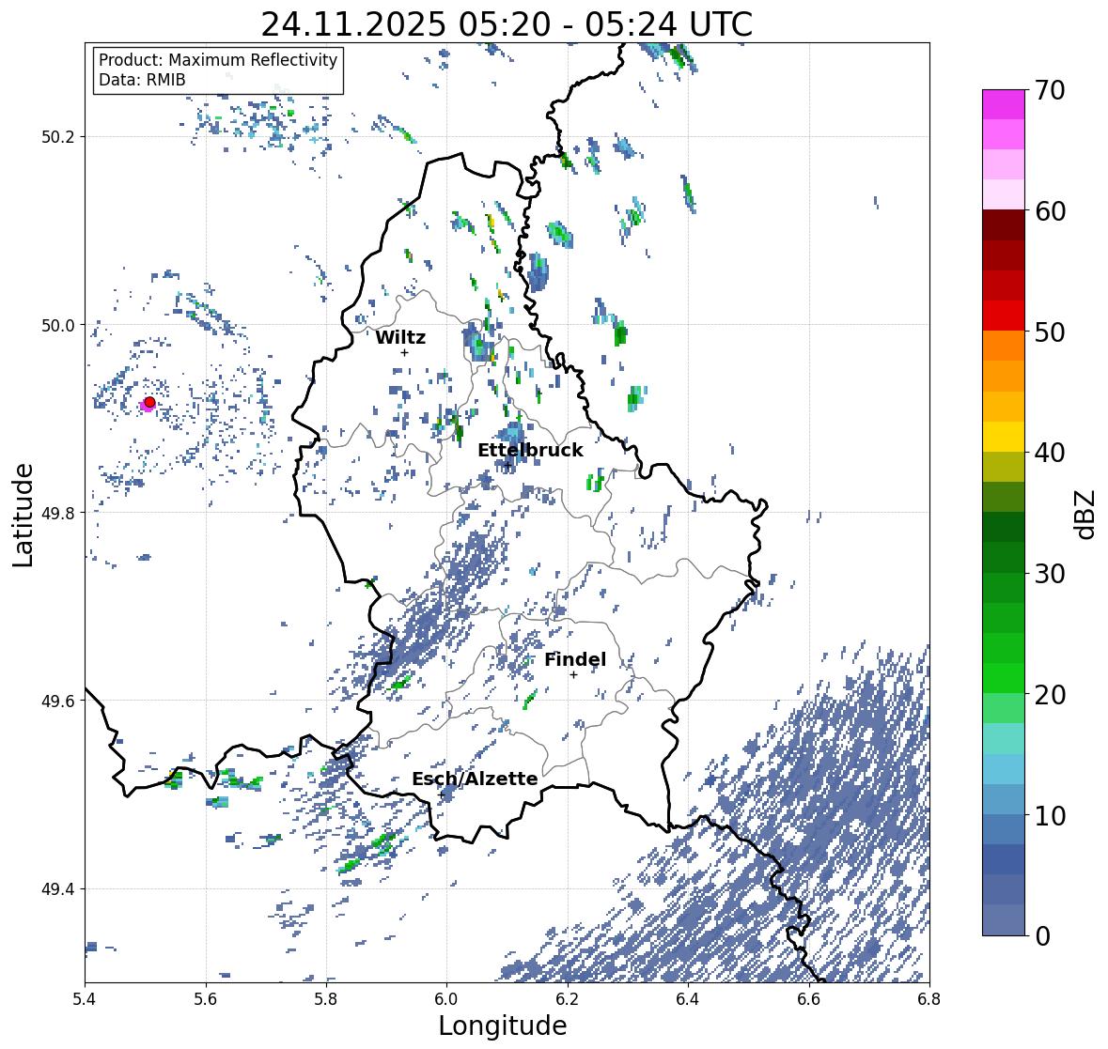Click the longitude tick label 6.8
Viewport: 1108px width, 1049px height.
(929, 999)
